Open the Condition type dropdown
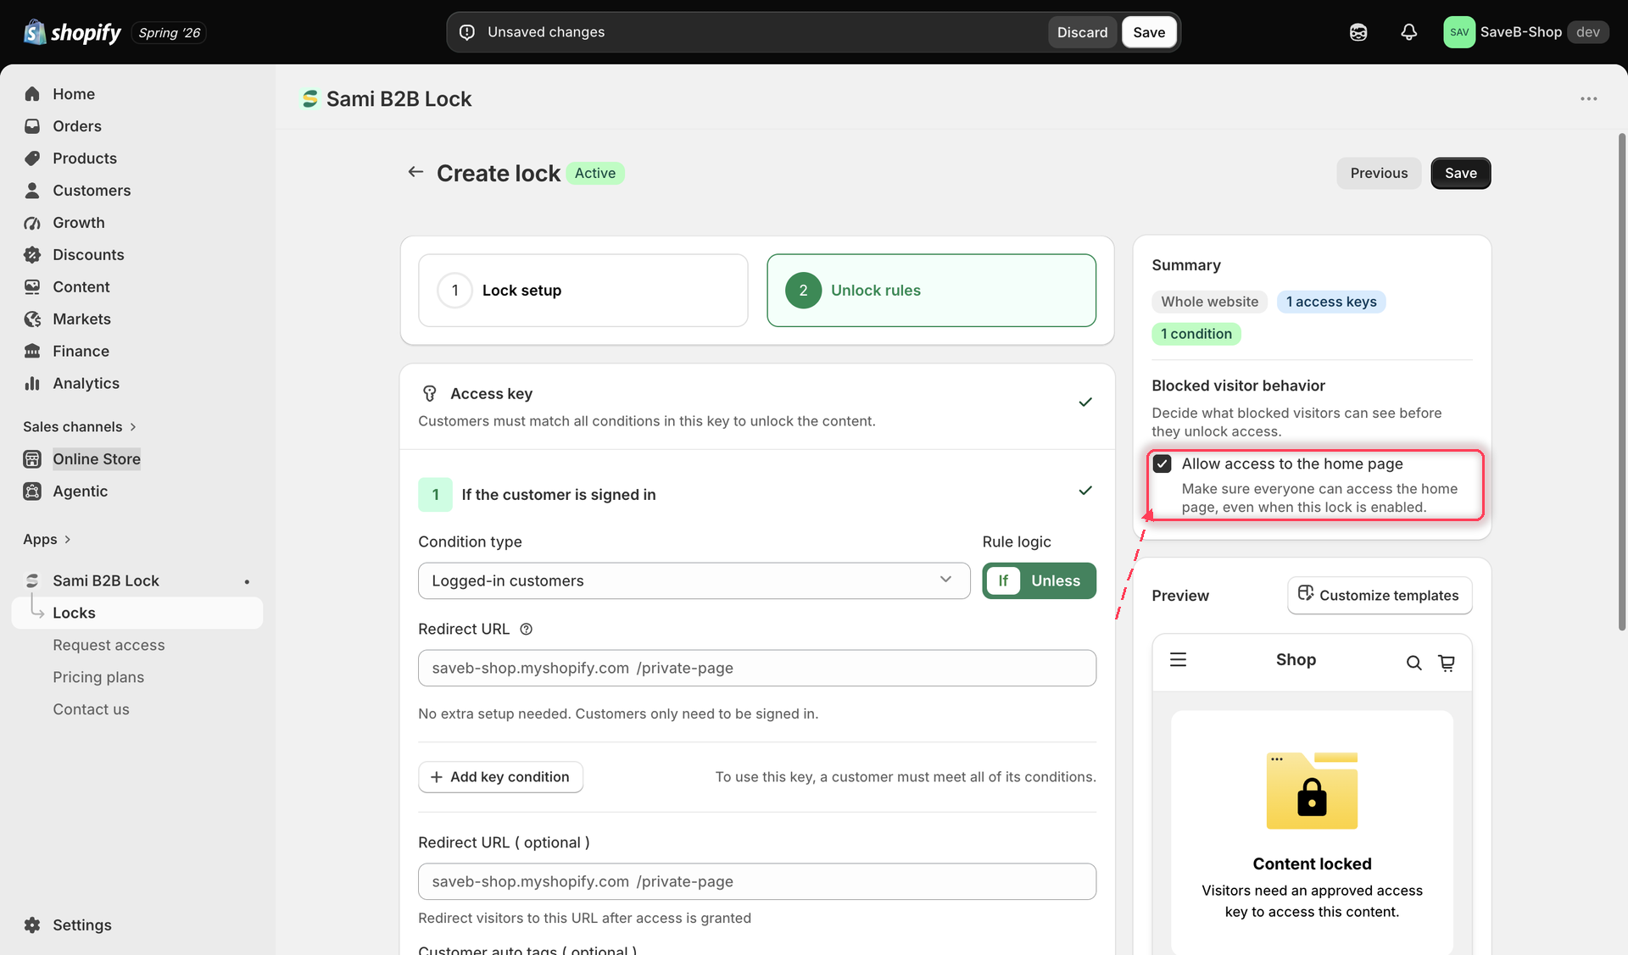This screenshot has height=955, width=1628. pyautogui.click(x=694, y=580)
